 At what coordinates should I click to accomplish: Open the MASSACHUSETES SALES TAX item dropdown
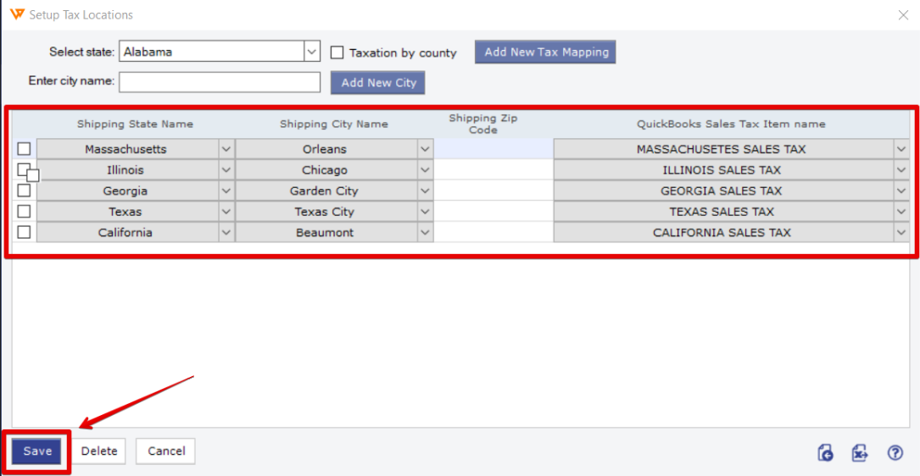pyautogui.click(x=901, y=149)
